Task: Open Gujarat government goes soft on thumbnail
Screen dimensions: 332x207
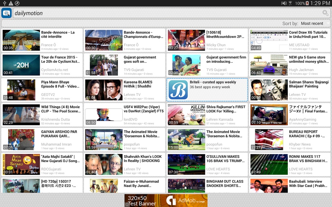Action: coord(104,65)
